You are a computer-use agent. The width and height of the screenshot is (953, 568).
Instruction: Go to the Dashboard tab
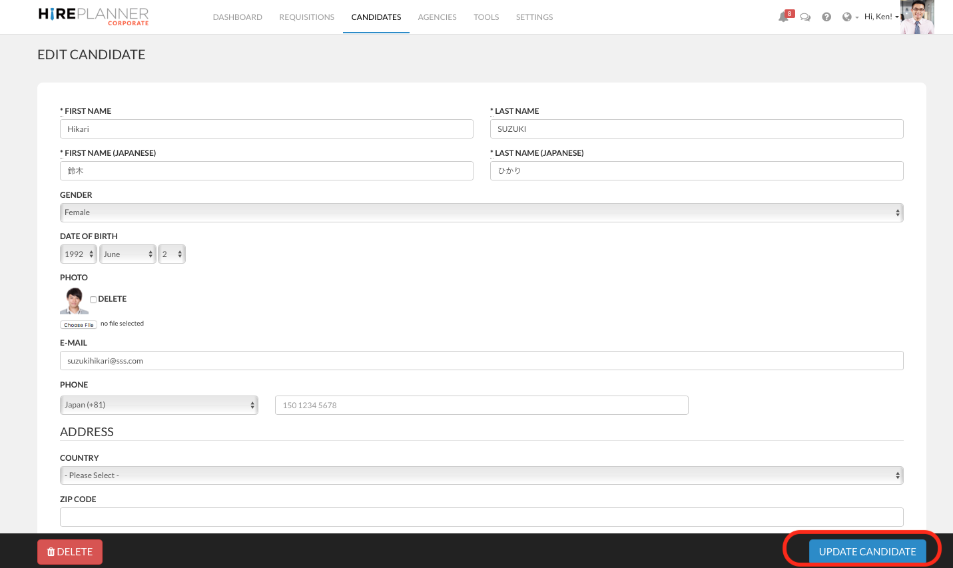(237, 17)
